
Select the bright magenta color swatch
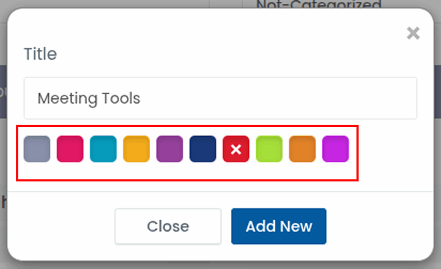coord(335,149)
